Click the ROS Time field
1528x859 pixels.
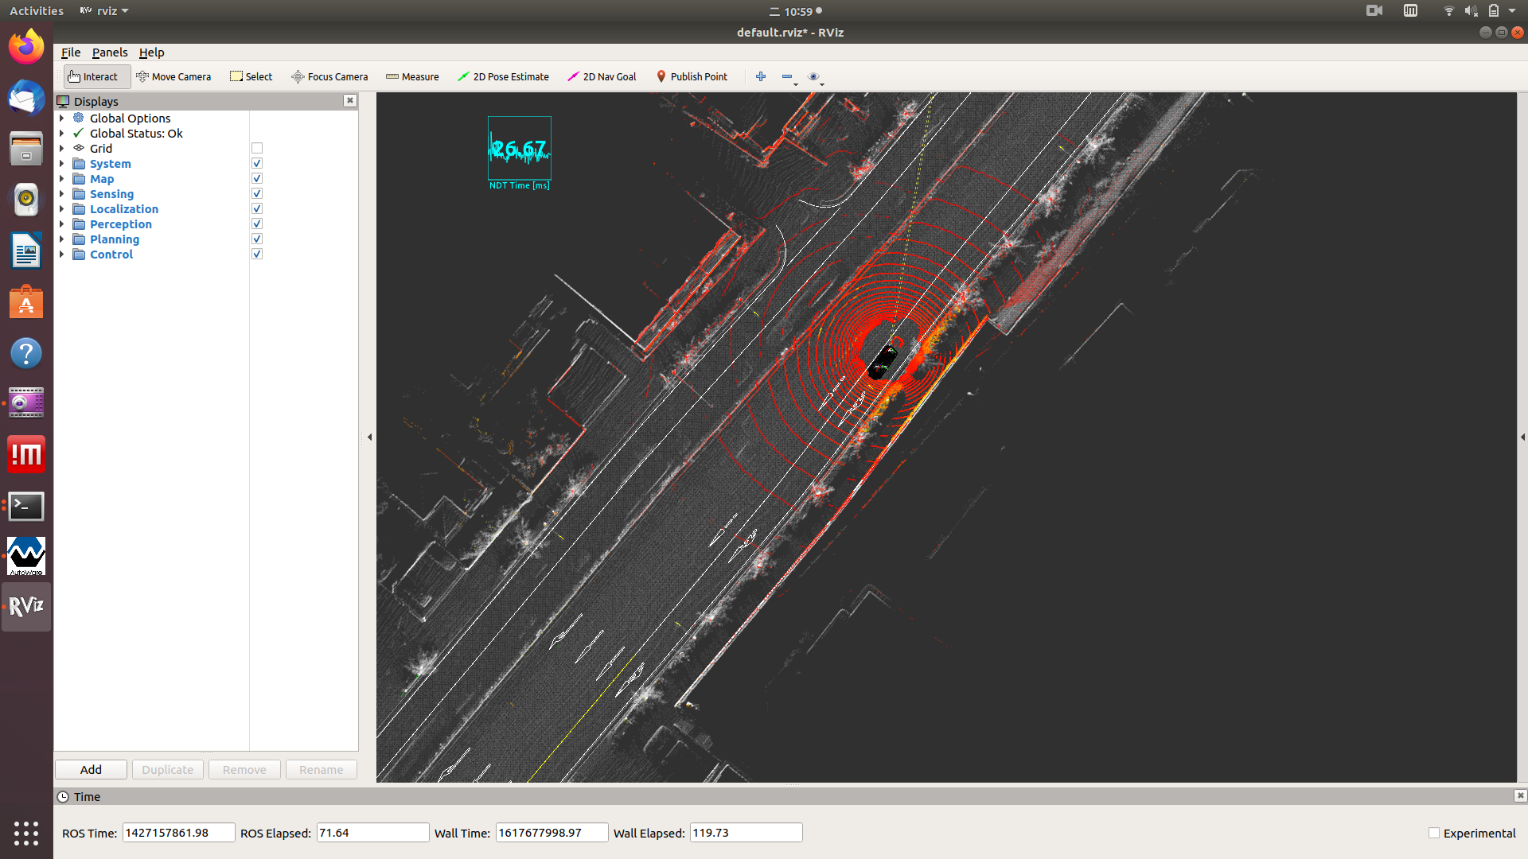click(x=178, y=833)
